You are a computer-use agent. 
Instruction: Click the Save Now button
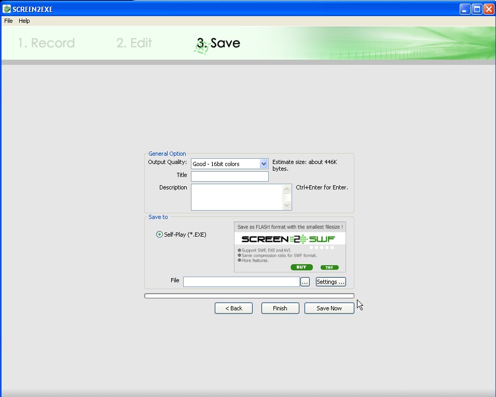coord(329,308)
